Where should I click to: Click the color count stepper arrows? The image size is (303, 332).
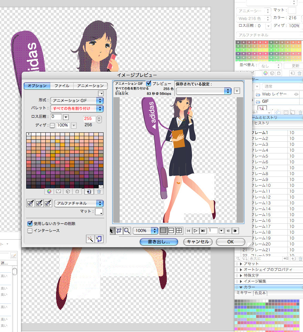tap(99, 119)
